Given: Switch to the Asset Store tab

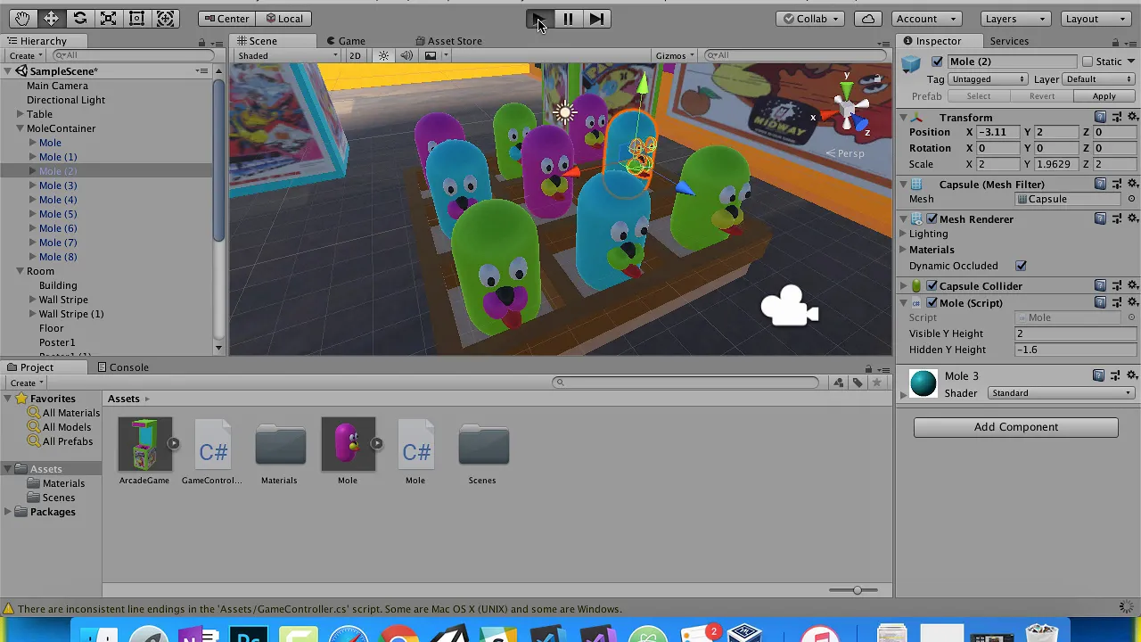Looking at the screenshot, I should (448, 41).
